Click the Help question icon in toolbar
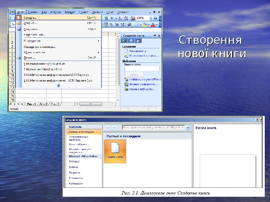 [156, 18]
